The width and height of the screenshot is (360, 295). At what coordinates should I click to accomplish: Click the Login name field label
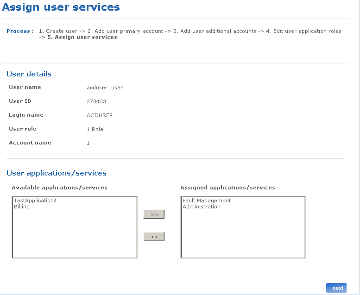point(26,115)
